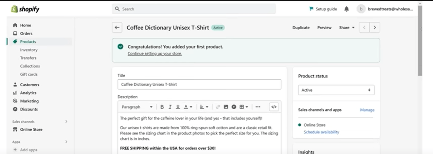Toggle underline formatting in description editor
The height and width of the screenshot is (154, 433).
pos(178,107)
